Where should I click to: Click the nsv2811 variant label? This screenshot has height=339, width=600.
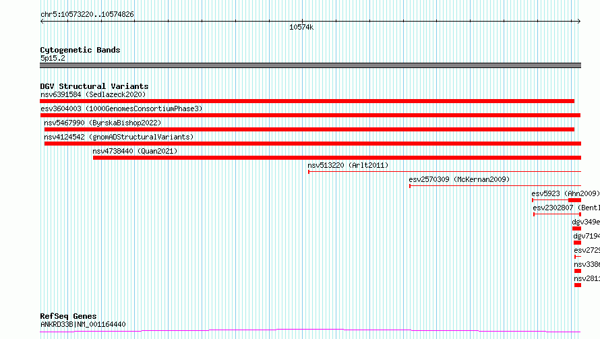(587, 278)
